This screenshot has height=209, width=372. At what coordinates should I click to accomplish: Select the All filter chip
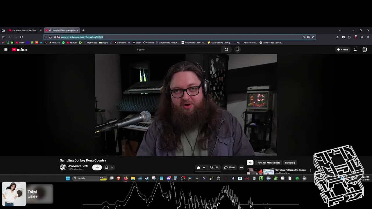click(250, 163)
